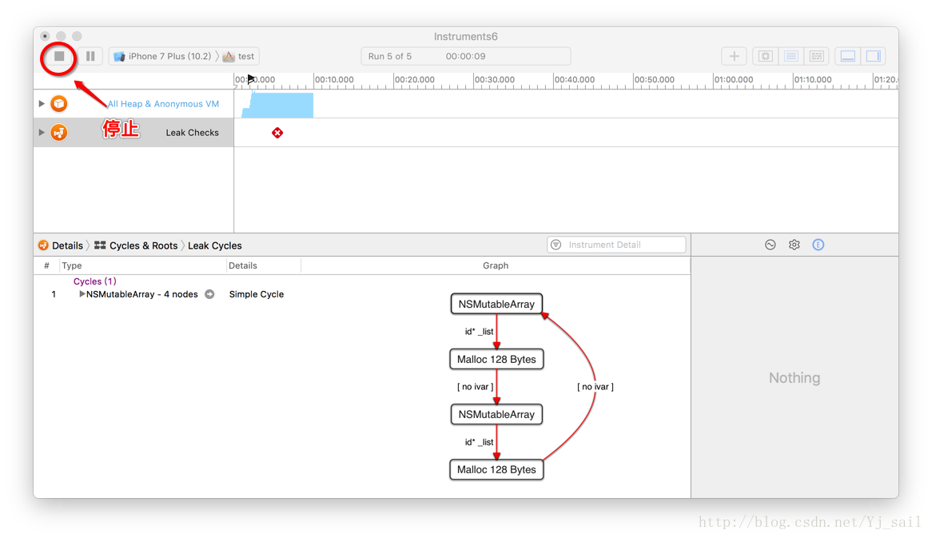
Task: Focus the Instrument Detail filter field
Action: click(616, 245)
